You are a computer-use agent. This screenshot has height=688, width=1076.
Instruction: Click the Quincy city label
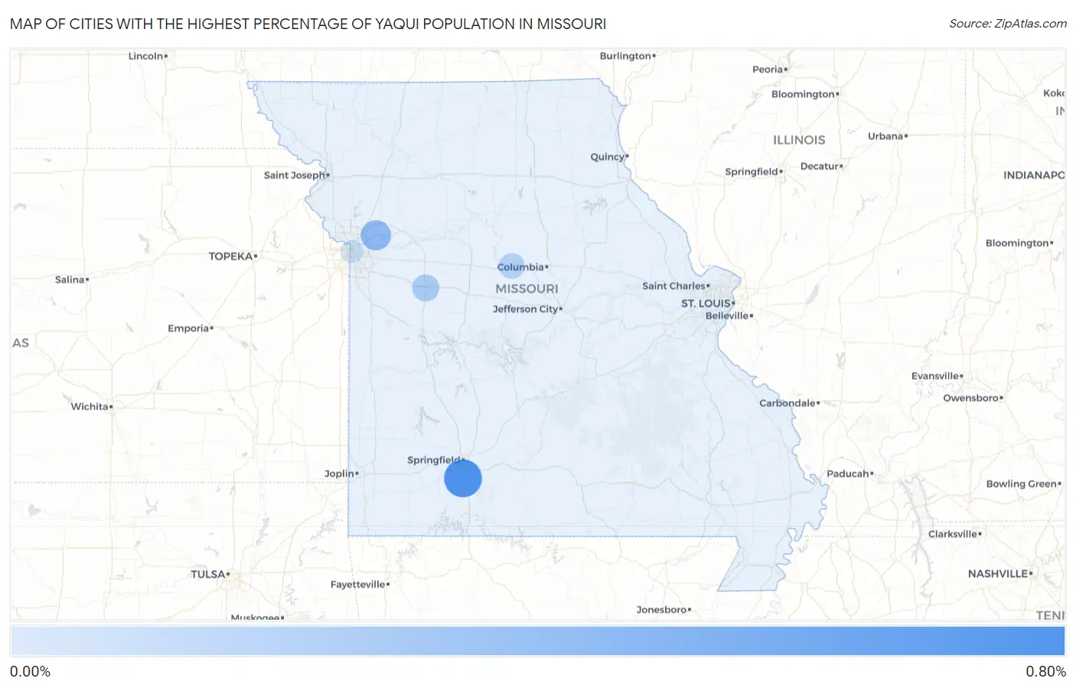coord(608,157)
